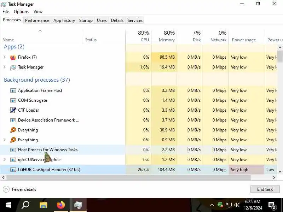Click the igfxCUIService Module icon
The height and width of the screenshot is (212, 283).
click(13, 160)
